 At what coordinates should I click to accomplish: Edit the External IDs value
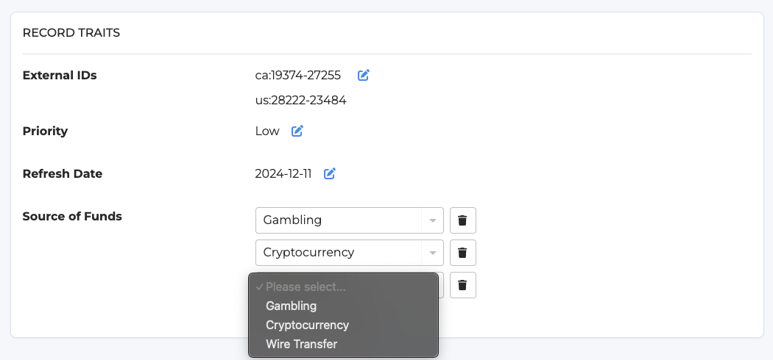[364, 75]
